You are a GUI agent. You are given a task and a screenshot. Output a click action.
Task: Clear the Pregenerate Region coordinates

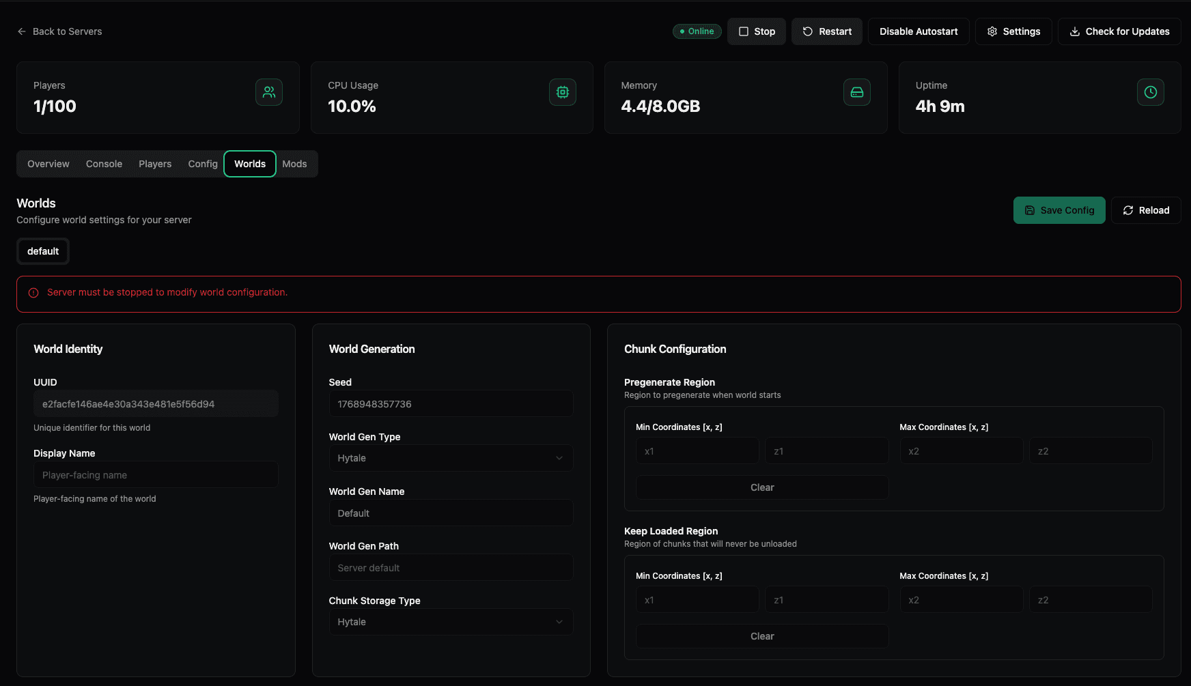click(761, 487)
